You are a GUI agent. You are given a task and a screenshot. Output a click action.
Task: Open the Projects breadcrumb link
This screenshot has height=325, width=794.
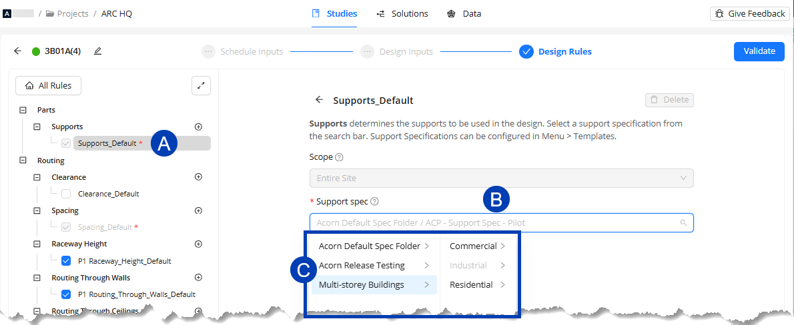coord(73,13)
